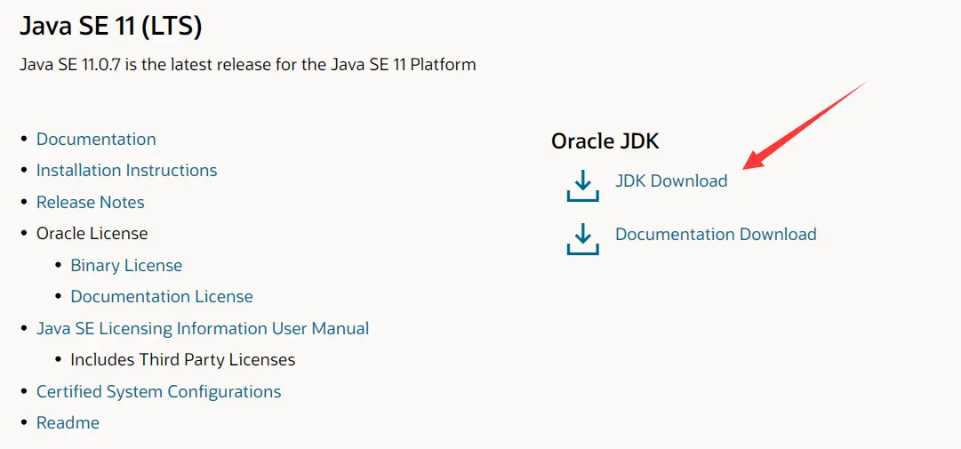
Task: Click the Java SE 11.0.7 release description
Action: pos(248,65)
